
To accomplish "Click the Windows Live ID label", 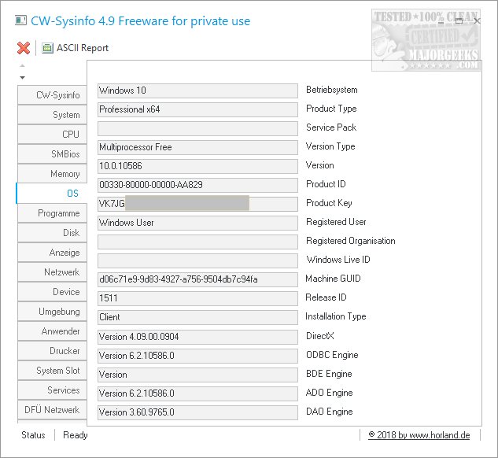I will pos(338,260).
